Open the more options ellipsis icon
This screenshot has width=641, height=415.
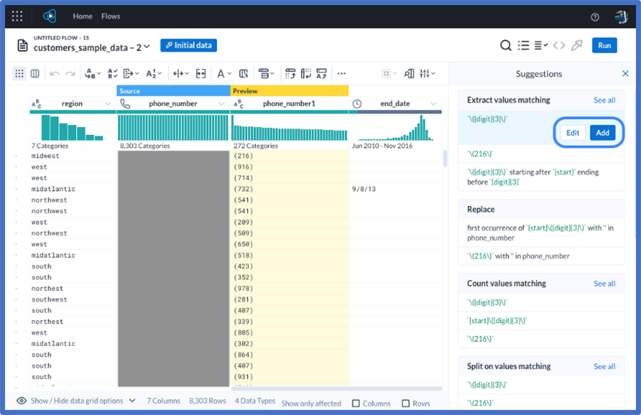[x=342, y=73]
